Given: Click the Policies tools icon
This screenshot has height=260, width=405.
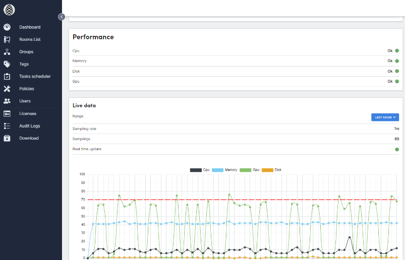Looking at the screenshot, I should click(7, 89).
